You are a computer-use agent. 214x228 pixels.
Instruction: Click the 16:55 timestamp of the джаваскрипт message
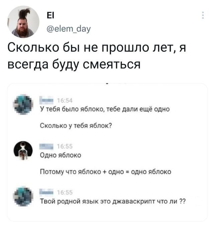click(x=65, y=192)
